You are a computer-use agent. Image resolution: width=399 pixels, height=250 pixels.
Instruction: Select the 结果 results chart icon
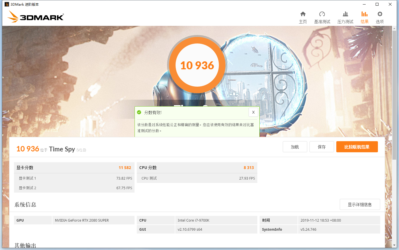(365, 14)
